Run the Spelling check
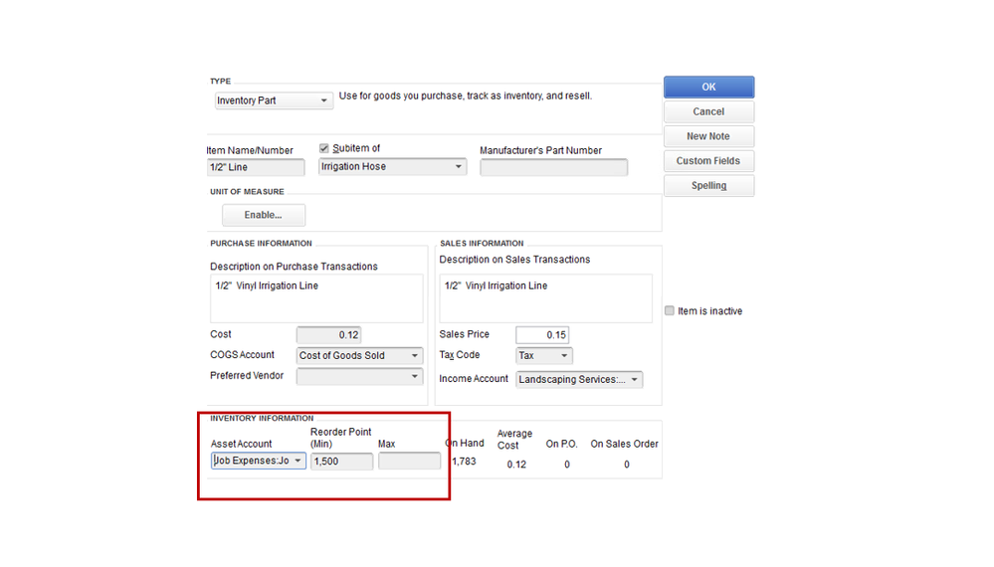 [708, 186]
